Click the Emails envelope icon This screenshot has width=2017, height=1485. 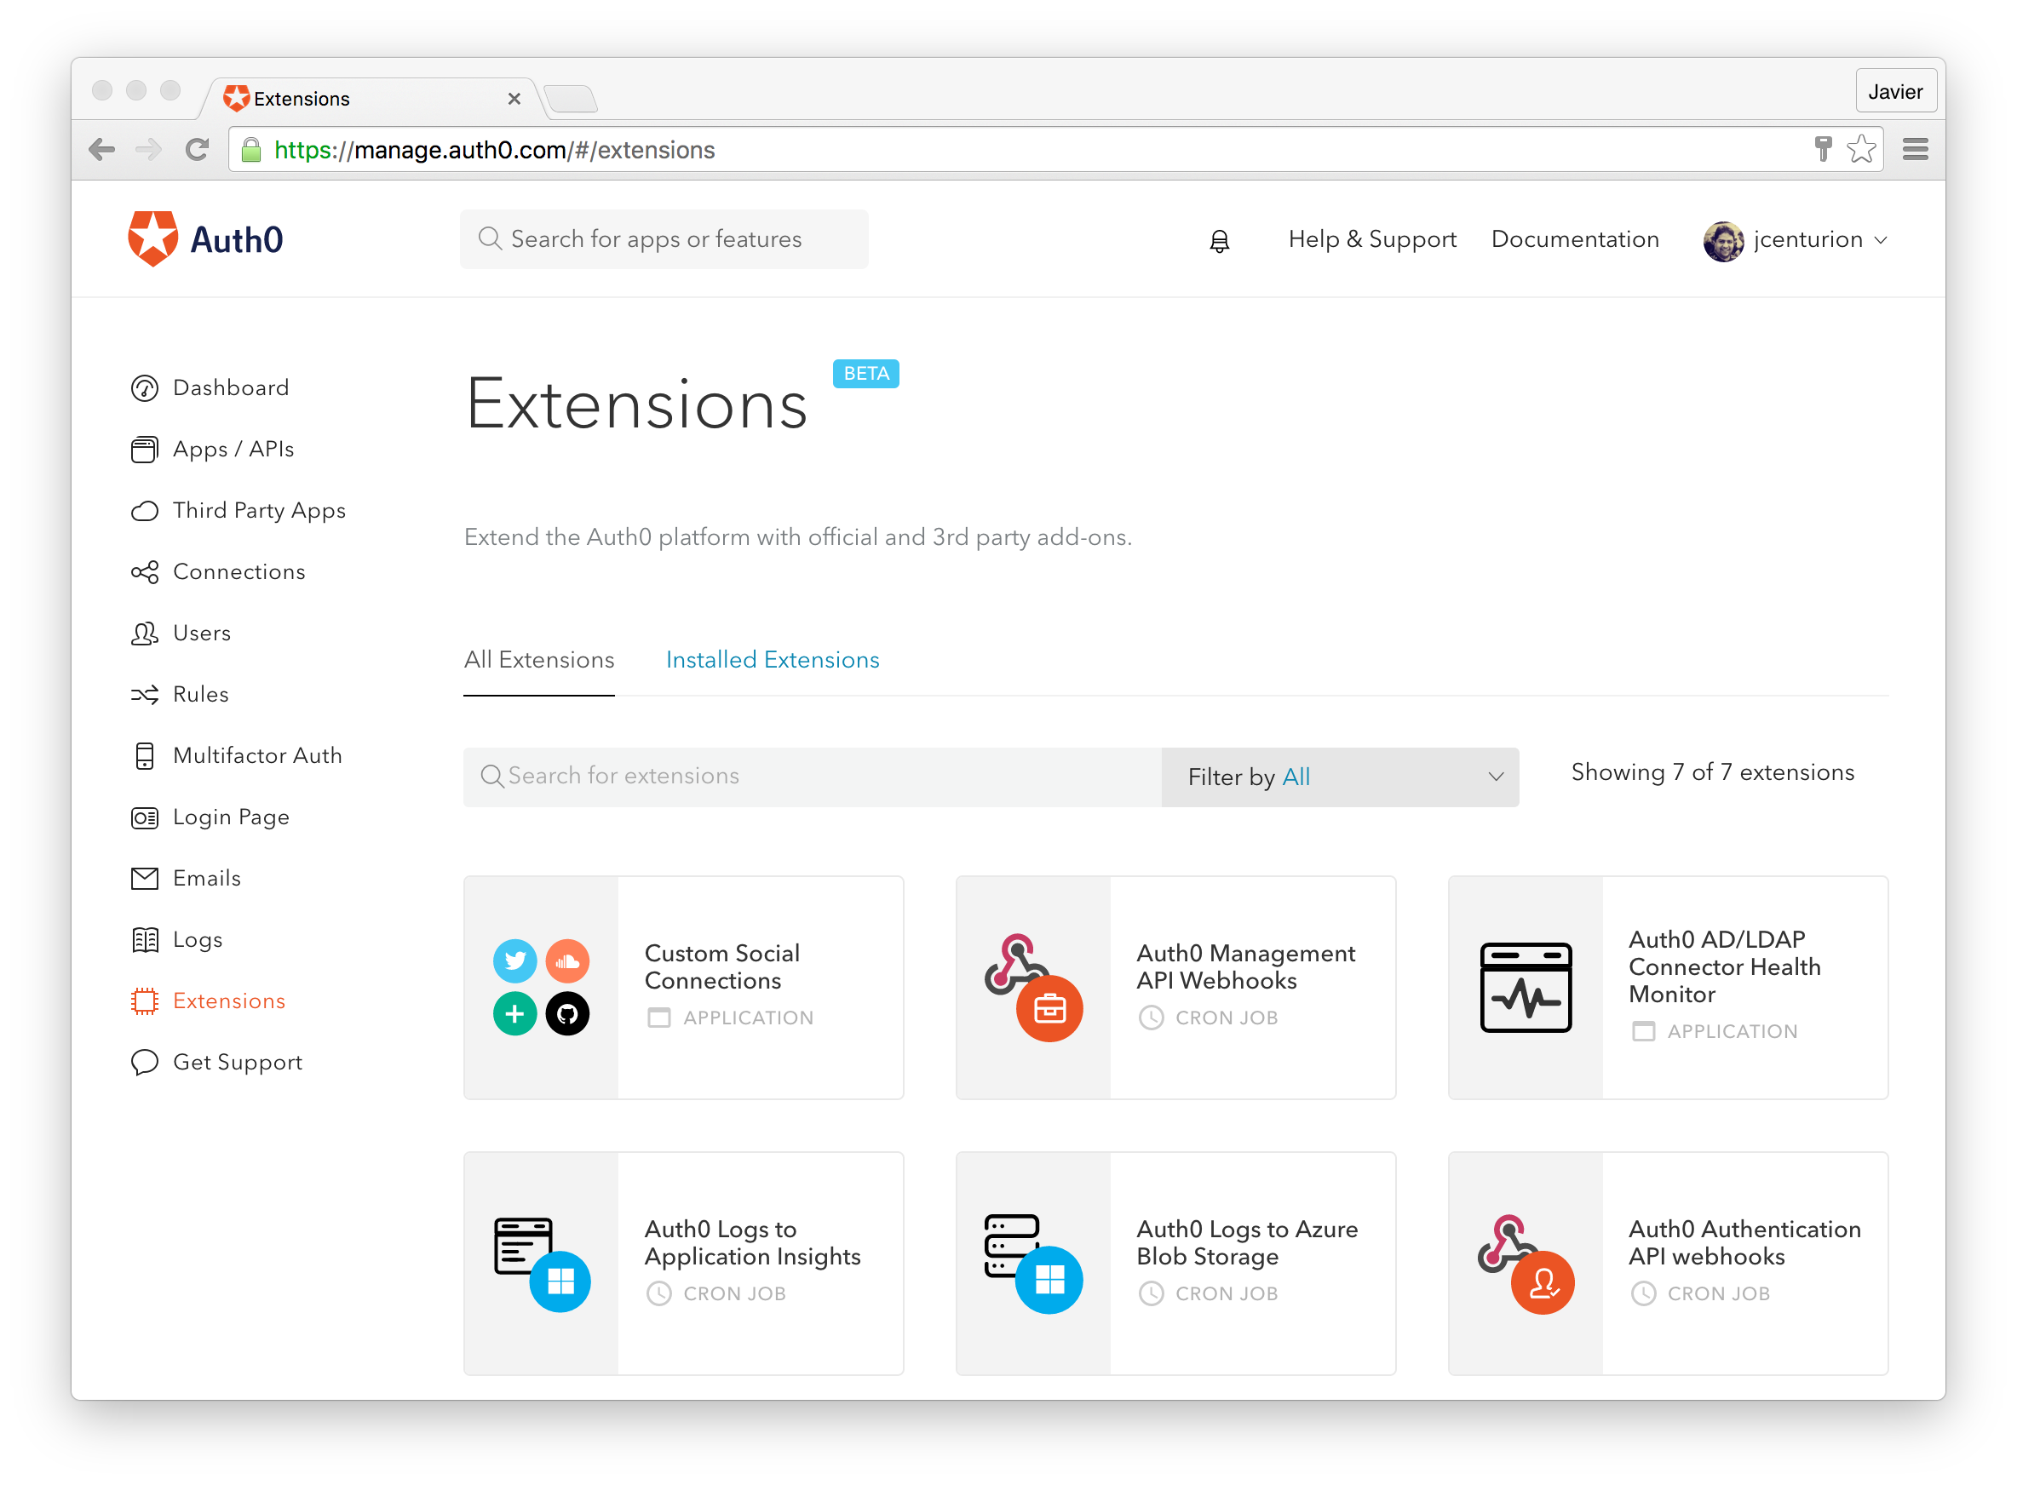click(144, 878)
